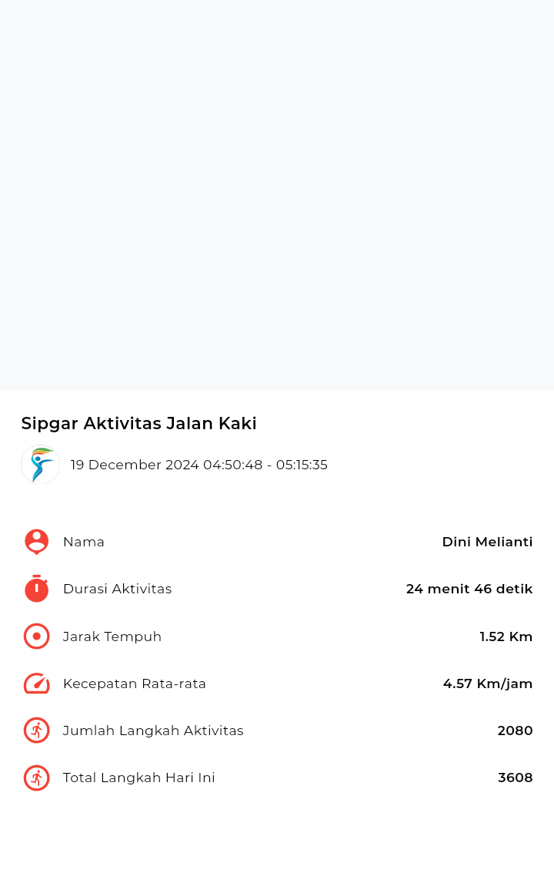This screenshot has width=554, height=880.
Task: Click the target icon for Jarak Tempuh
Action: [36, 636]
